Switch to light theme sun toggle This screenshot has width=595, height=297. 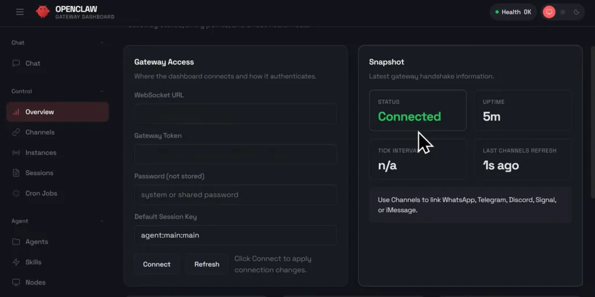pos(562,12)
